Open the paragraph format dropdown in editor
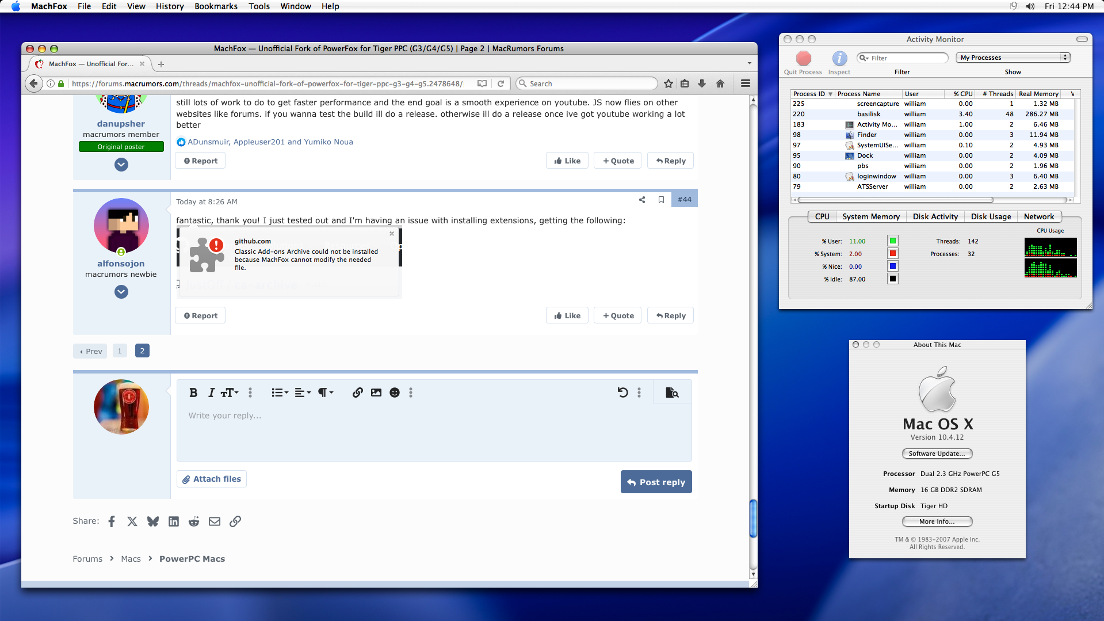This screenshot has width=1104, height=621. (x=326, y=393)
